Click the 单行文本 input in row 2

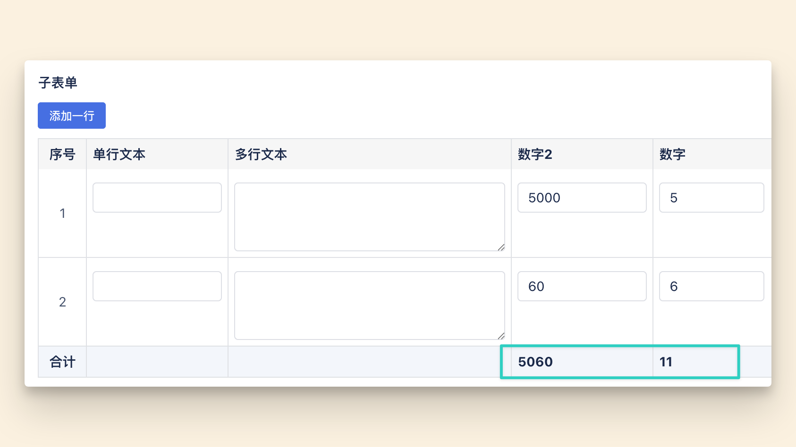tap(157, 286)
